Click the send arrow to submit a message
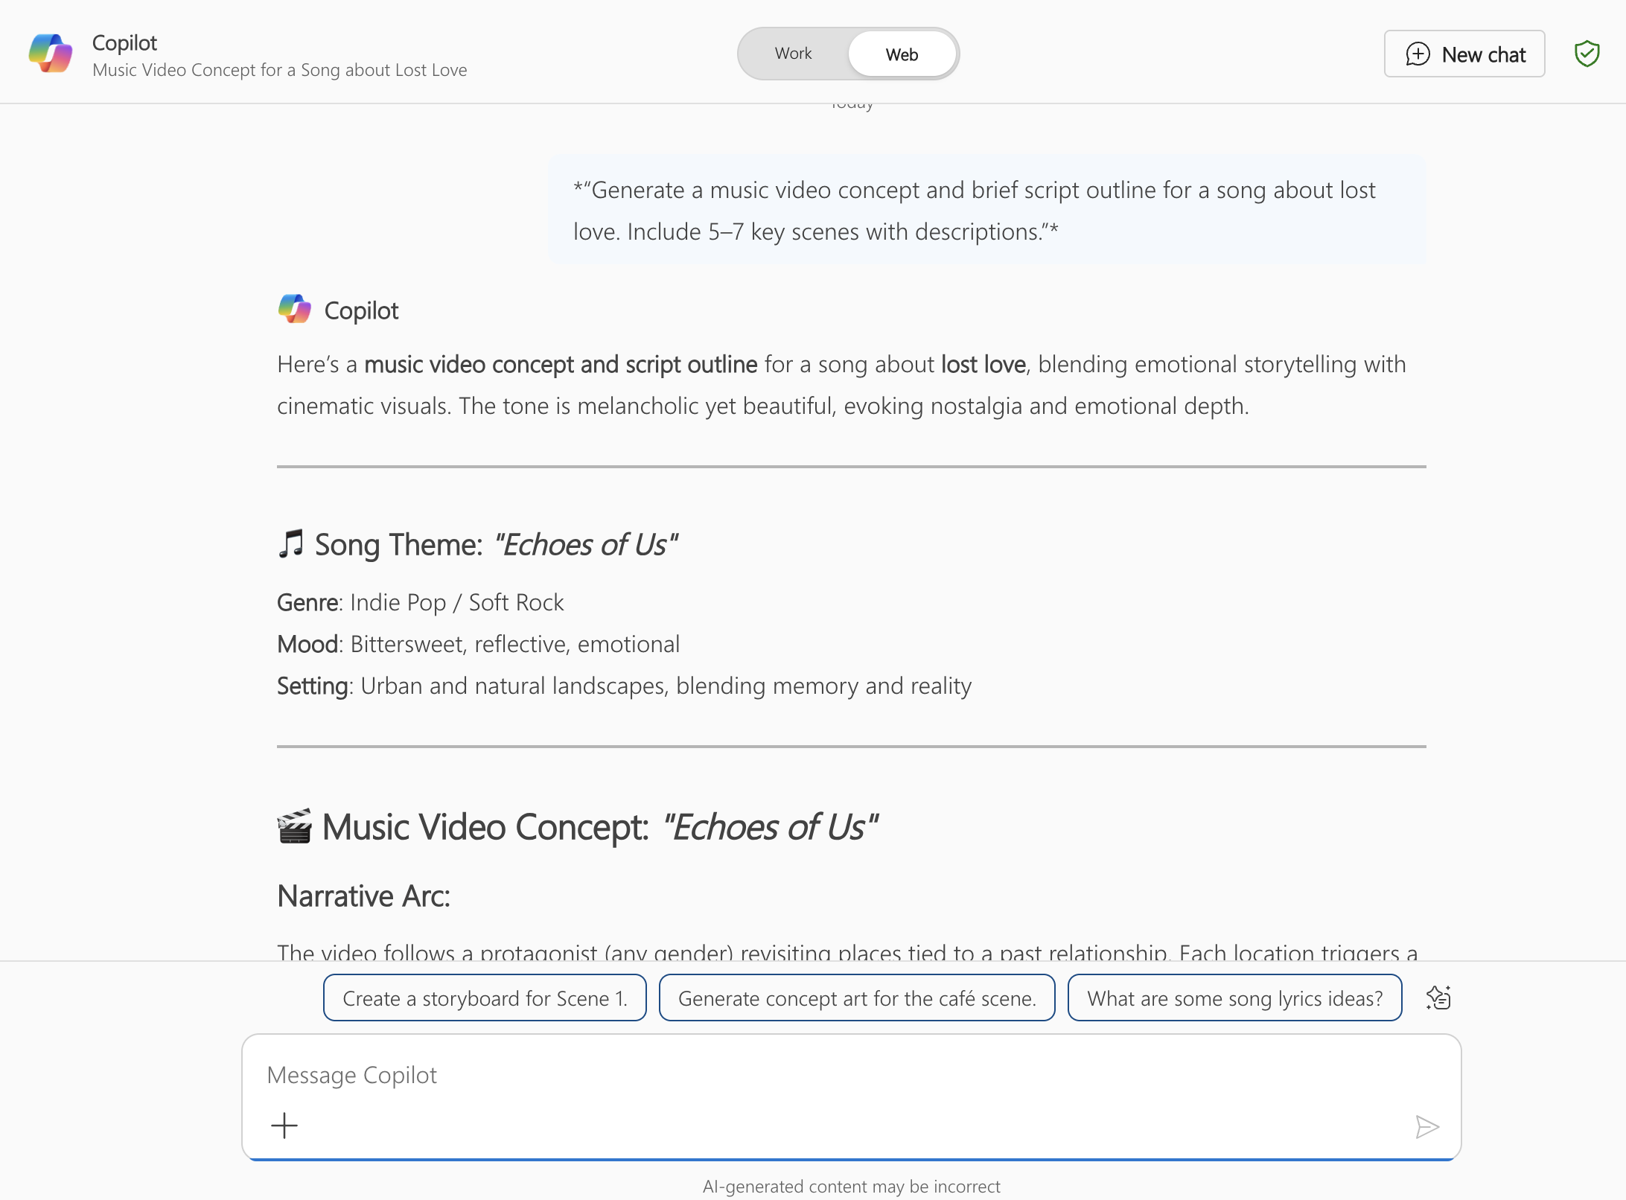The height and width of the screenshot is (1200, 1626). [1428, 1126]
